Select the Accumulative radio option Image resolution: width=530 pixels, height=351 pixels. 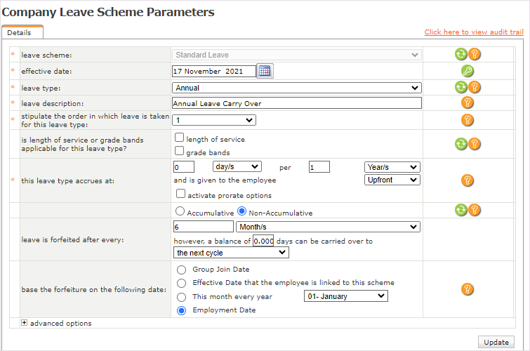180,211
